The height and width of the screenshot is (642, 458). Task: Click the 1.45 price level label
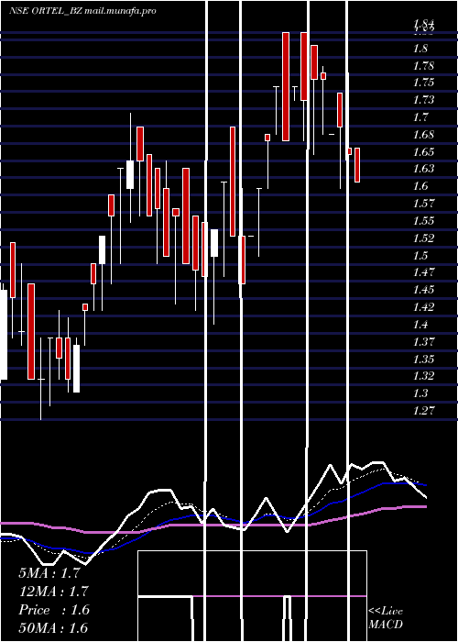423,290
